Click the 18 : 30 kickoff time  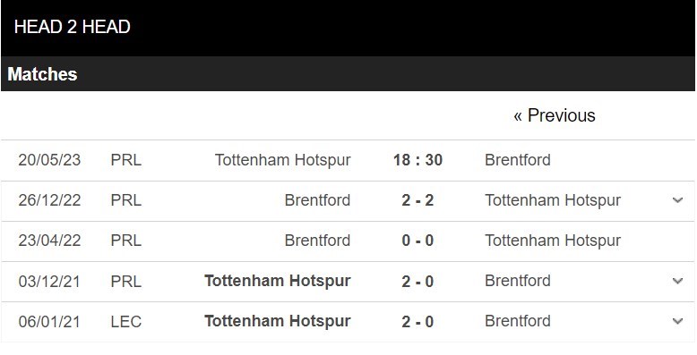[417, 160]
